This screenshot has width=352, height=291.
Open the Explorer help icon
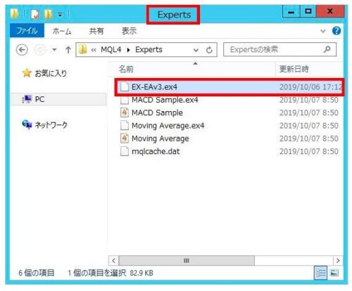[337, 31]
